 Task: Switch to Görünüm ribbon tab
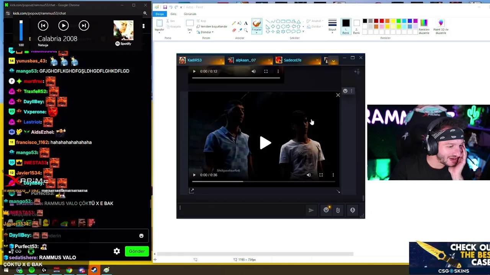(x=190, y=14)
